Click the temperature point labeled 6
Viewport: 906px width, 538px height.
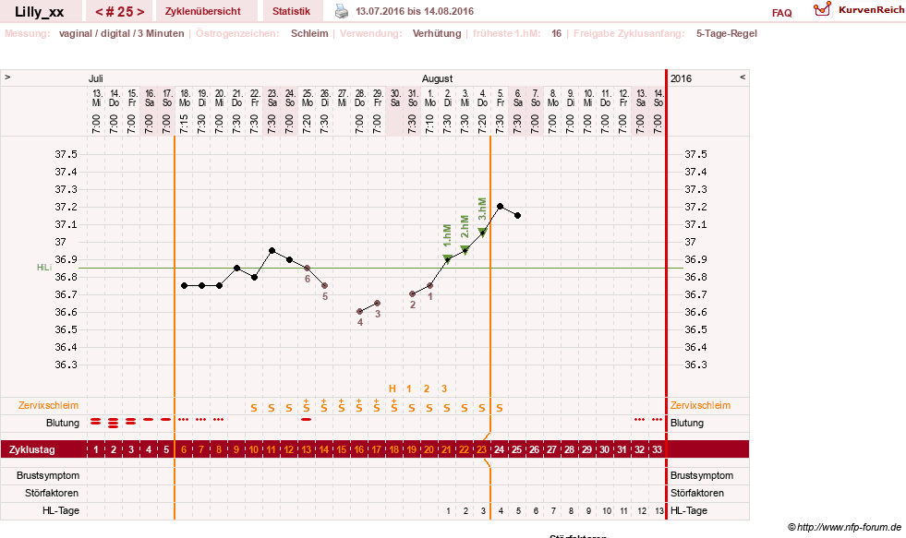(x=308, y=268)
